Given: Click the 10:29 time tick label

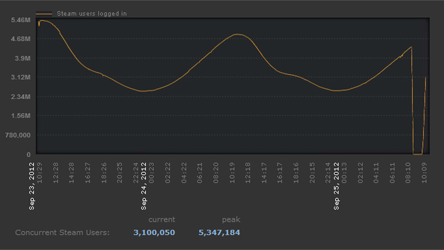Looking at the screenshot, I should pyautogui.click(x=39, y=173).
